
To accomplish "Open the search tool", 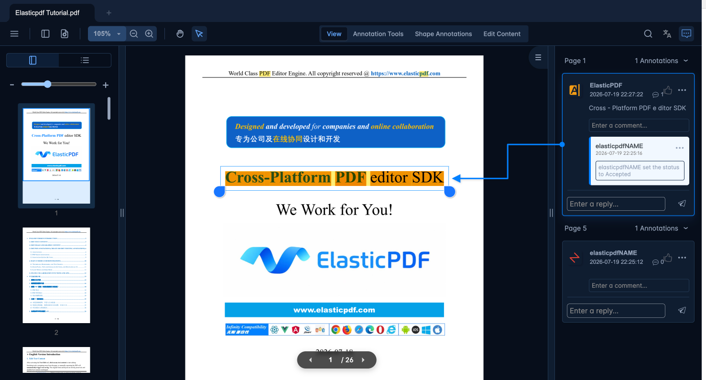I will pyautogui.click(x=648, y=34).
